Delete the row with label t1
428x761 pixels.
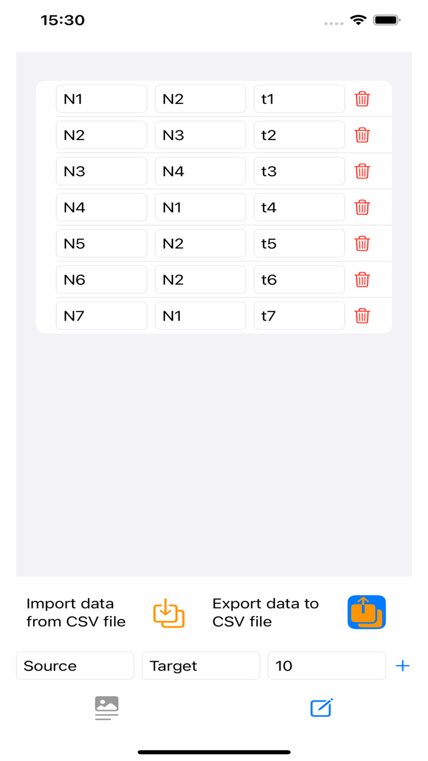coord(362,99)
